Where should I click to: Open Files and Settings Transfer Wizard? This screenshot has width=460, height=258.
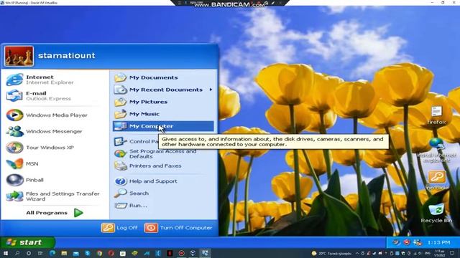coord(53,196)
